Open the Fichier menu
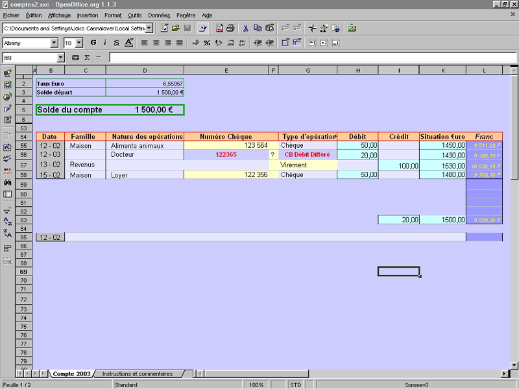519x389 pixels. coord(11,15)
